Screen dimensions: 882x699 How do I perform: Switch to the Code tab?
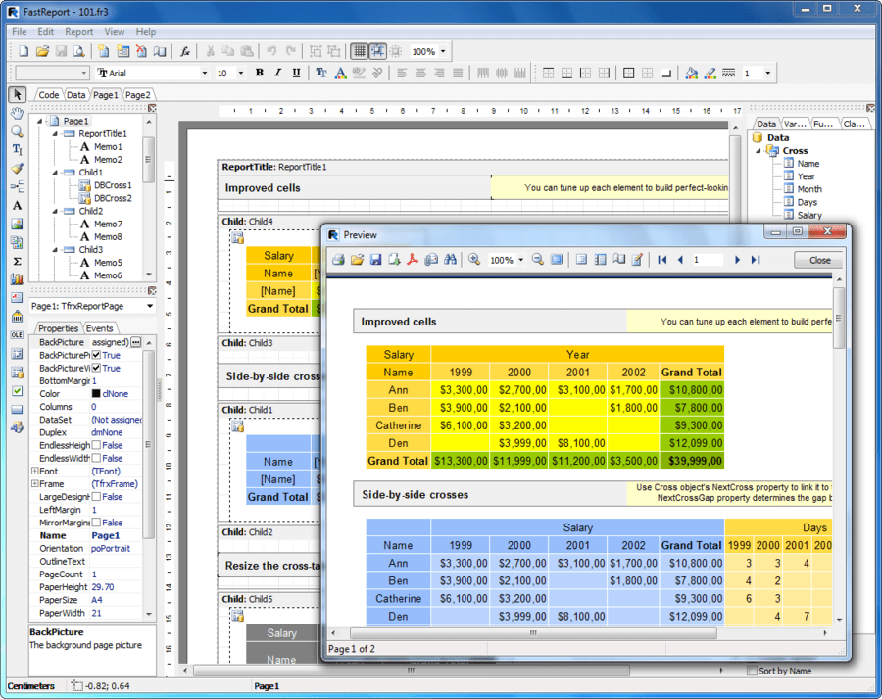coord(48,94)
